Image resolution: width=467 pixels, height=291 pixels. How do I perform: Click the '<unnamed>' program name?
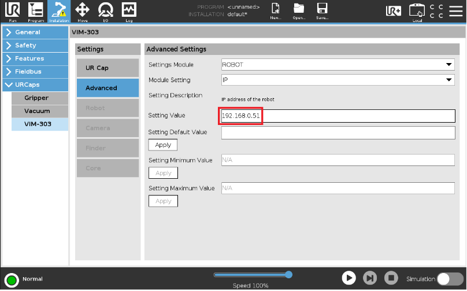pyautogui.click(x=243, y=7)
